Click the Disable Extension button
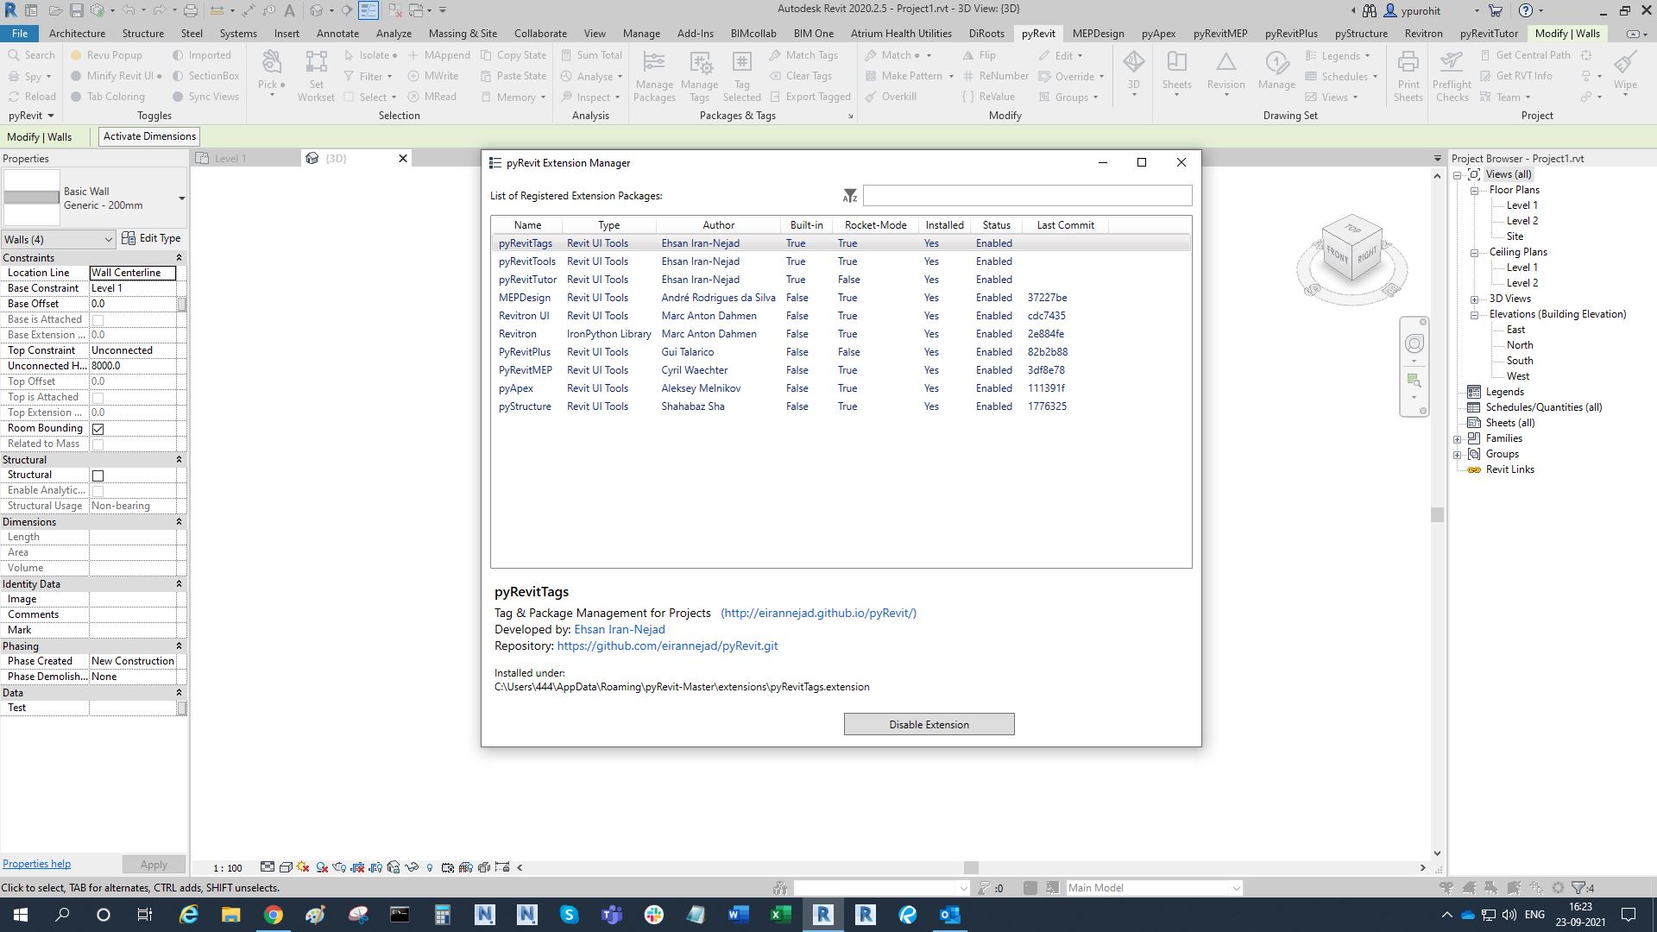The width and height of the screenshot is (1657, 932). [929, 724]
